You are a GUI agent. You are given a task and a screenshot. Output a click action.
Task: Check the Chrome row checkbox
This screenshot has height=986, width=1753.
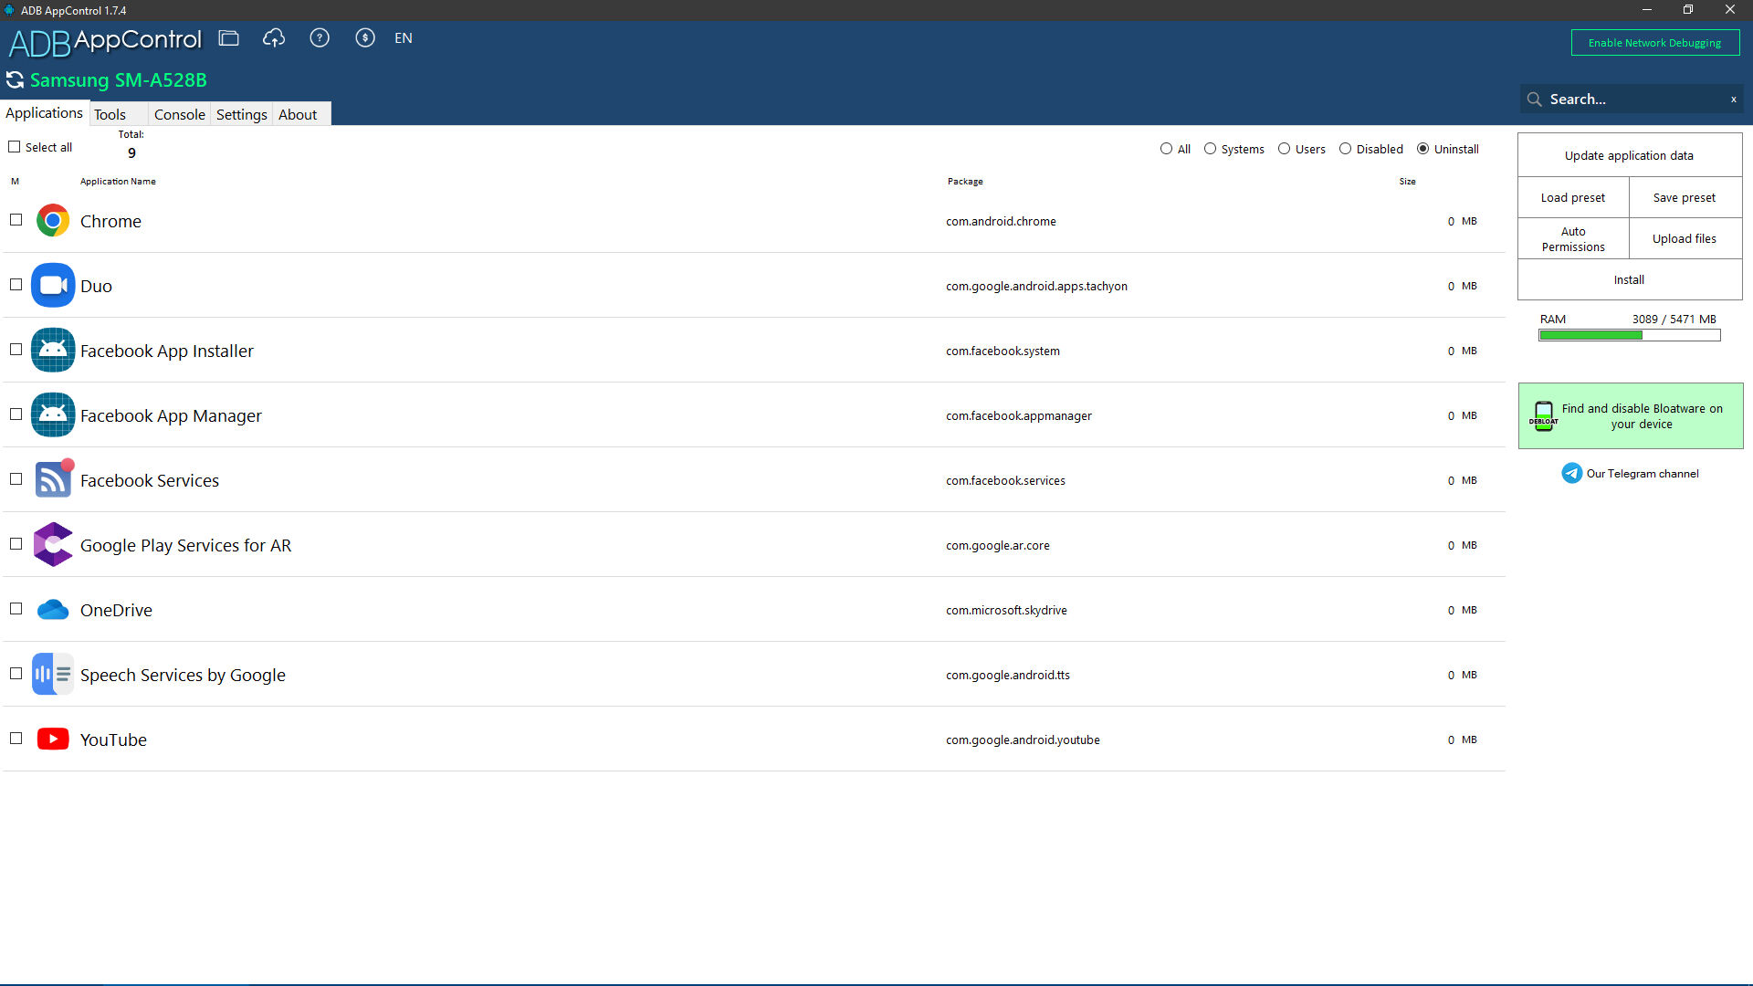16,220
